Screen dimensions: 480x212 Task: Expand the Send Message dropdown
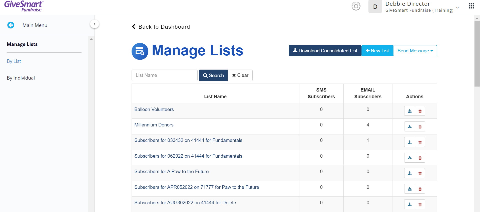(x=415, y=51)
